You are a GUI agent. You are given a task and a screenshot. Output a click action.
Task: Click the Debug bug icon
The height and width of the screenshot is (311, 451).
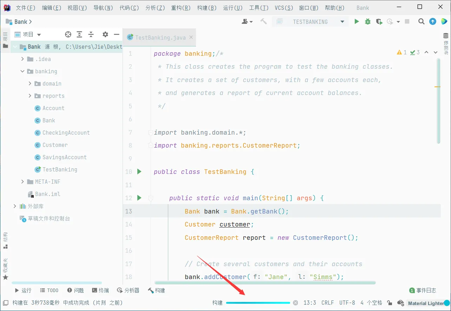[x=368, y=22]
